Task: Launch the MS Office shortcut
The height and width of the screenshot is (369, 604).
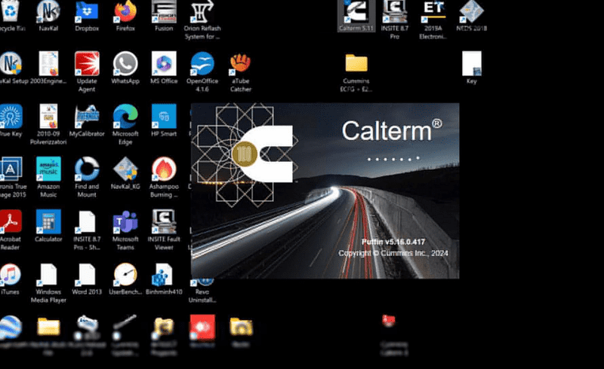Action: click(x=164, y=68)
